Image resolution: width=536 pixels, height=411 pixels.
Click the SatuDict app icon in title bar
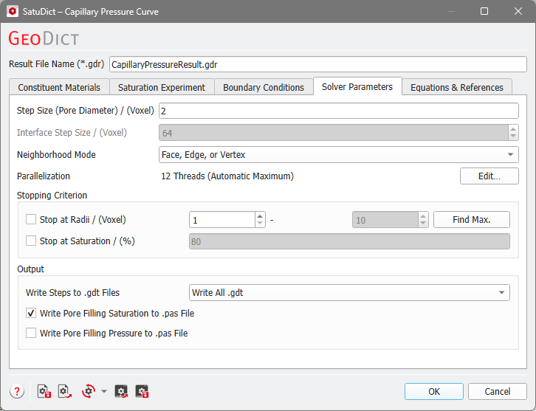[13, 11]
